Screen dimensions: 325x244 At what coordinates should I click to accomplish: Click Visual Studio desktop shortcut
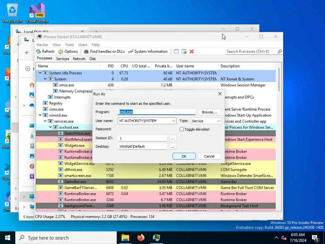[37, 13]
